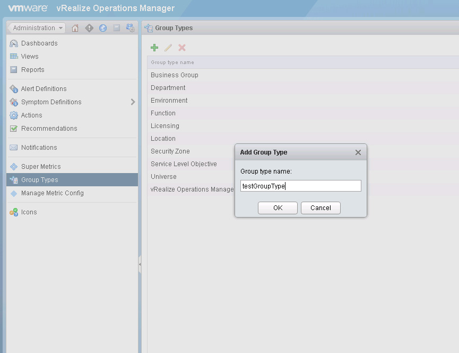Cancel the Add Group Type dialog
The image size is (459, 353).
[x=321, y=208]
